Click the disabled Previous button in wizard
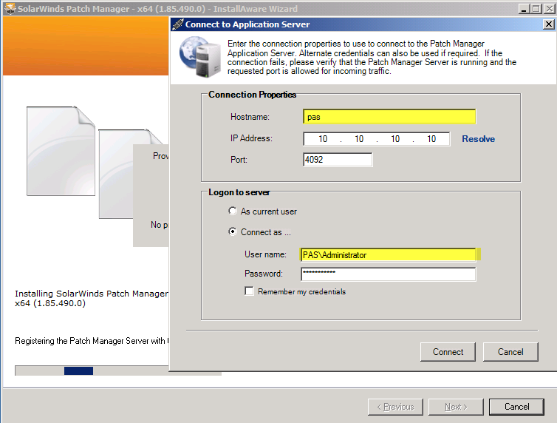The height and width of the screenshot is (423, 557). [395, 407]
